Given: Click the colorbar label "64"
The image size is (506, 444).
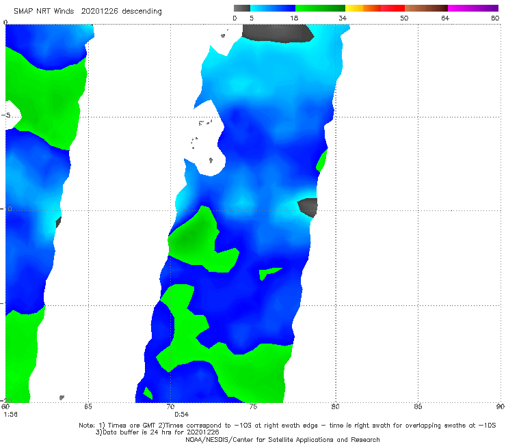Looking at the screenshot, I should [445, 18].
